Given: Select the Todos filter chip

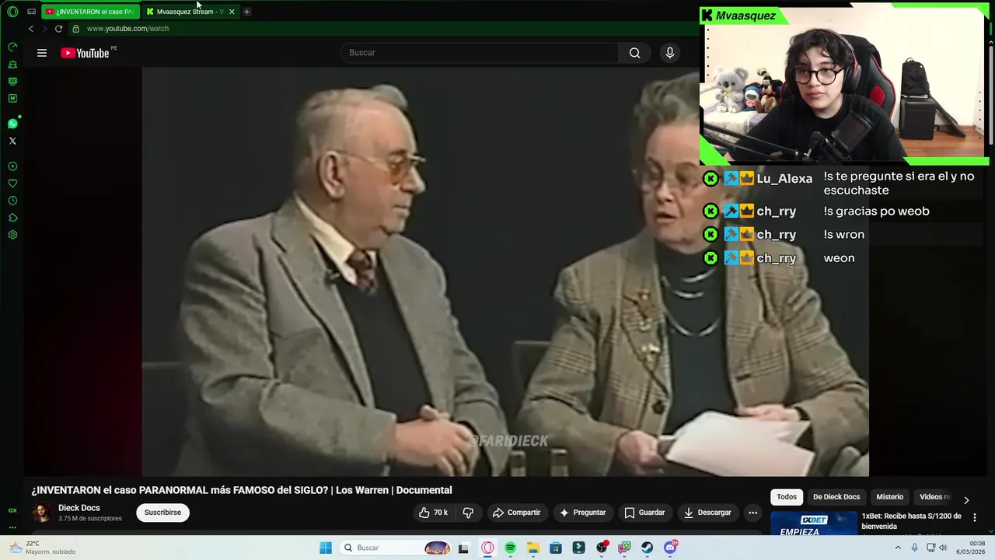Looking at the screenshot, I should click(x=787, y=497).
